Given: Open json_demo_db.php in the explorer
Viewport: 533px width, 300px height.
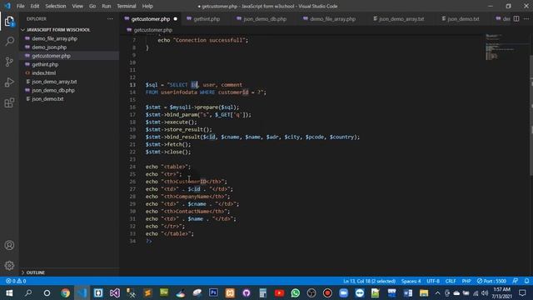Looking at the screenshot, I should pos(53,90).
